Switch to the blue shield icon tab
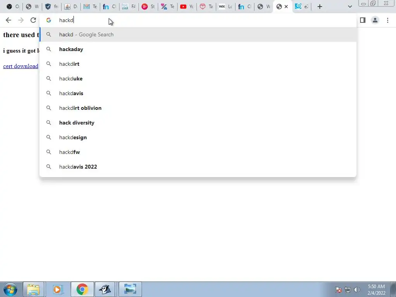The image size is (396, 297). coord(51,7)
